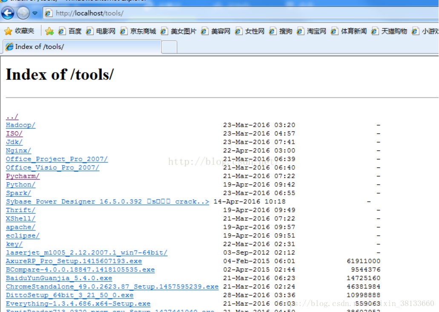Open the 搜狗 bookmark
This screenshot has width=439, height=312.
tap(281, 31)
